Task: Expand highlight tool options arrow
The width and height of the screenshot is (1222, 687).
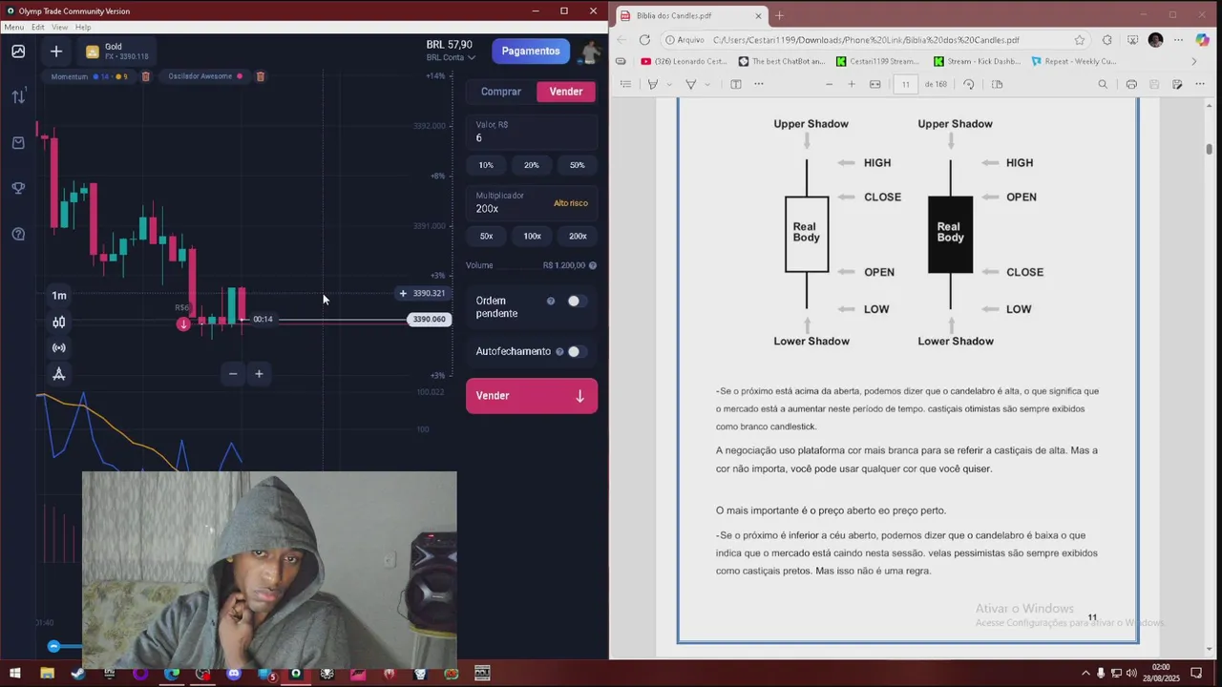Action: [669, 84]
